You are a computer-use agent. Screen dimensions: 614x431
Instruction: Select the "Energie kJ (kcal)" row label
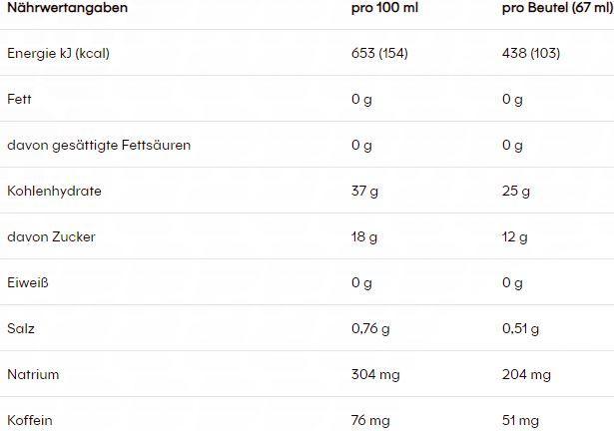[58, 53]
